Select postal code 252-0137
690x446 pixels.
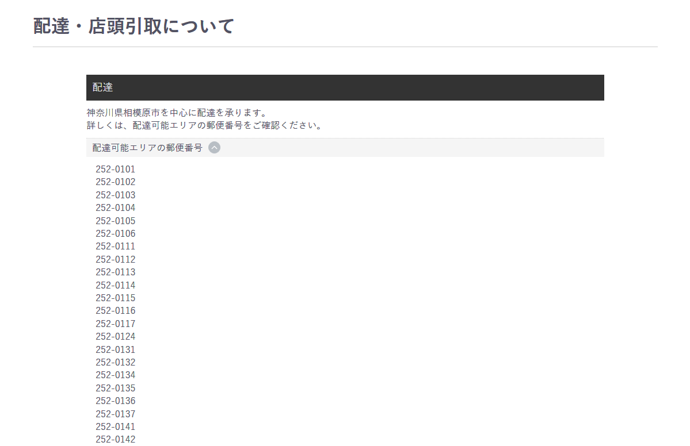pyautogui.click(x=115, y=414)
